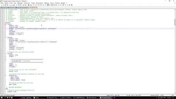
Task: Open the notification center in the tray
Action: pos(173,98)
